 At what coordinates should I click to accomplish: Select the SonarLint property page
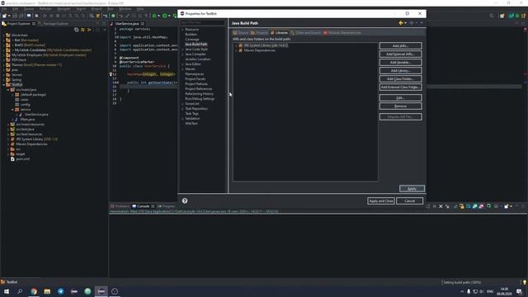pos(192,104)
